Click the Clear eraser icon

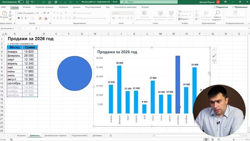(196, 19)
